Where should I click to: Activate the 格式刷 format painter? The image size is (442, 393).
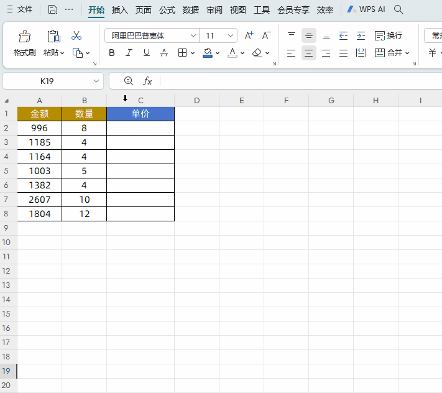24,44
